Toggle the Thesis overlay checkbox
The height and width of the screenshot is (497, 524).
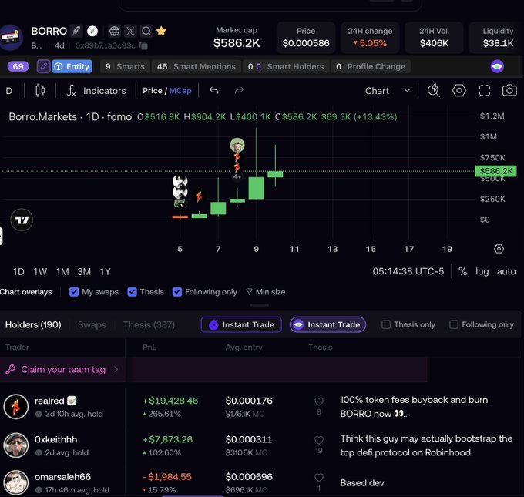click(132, 292)
